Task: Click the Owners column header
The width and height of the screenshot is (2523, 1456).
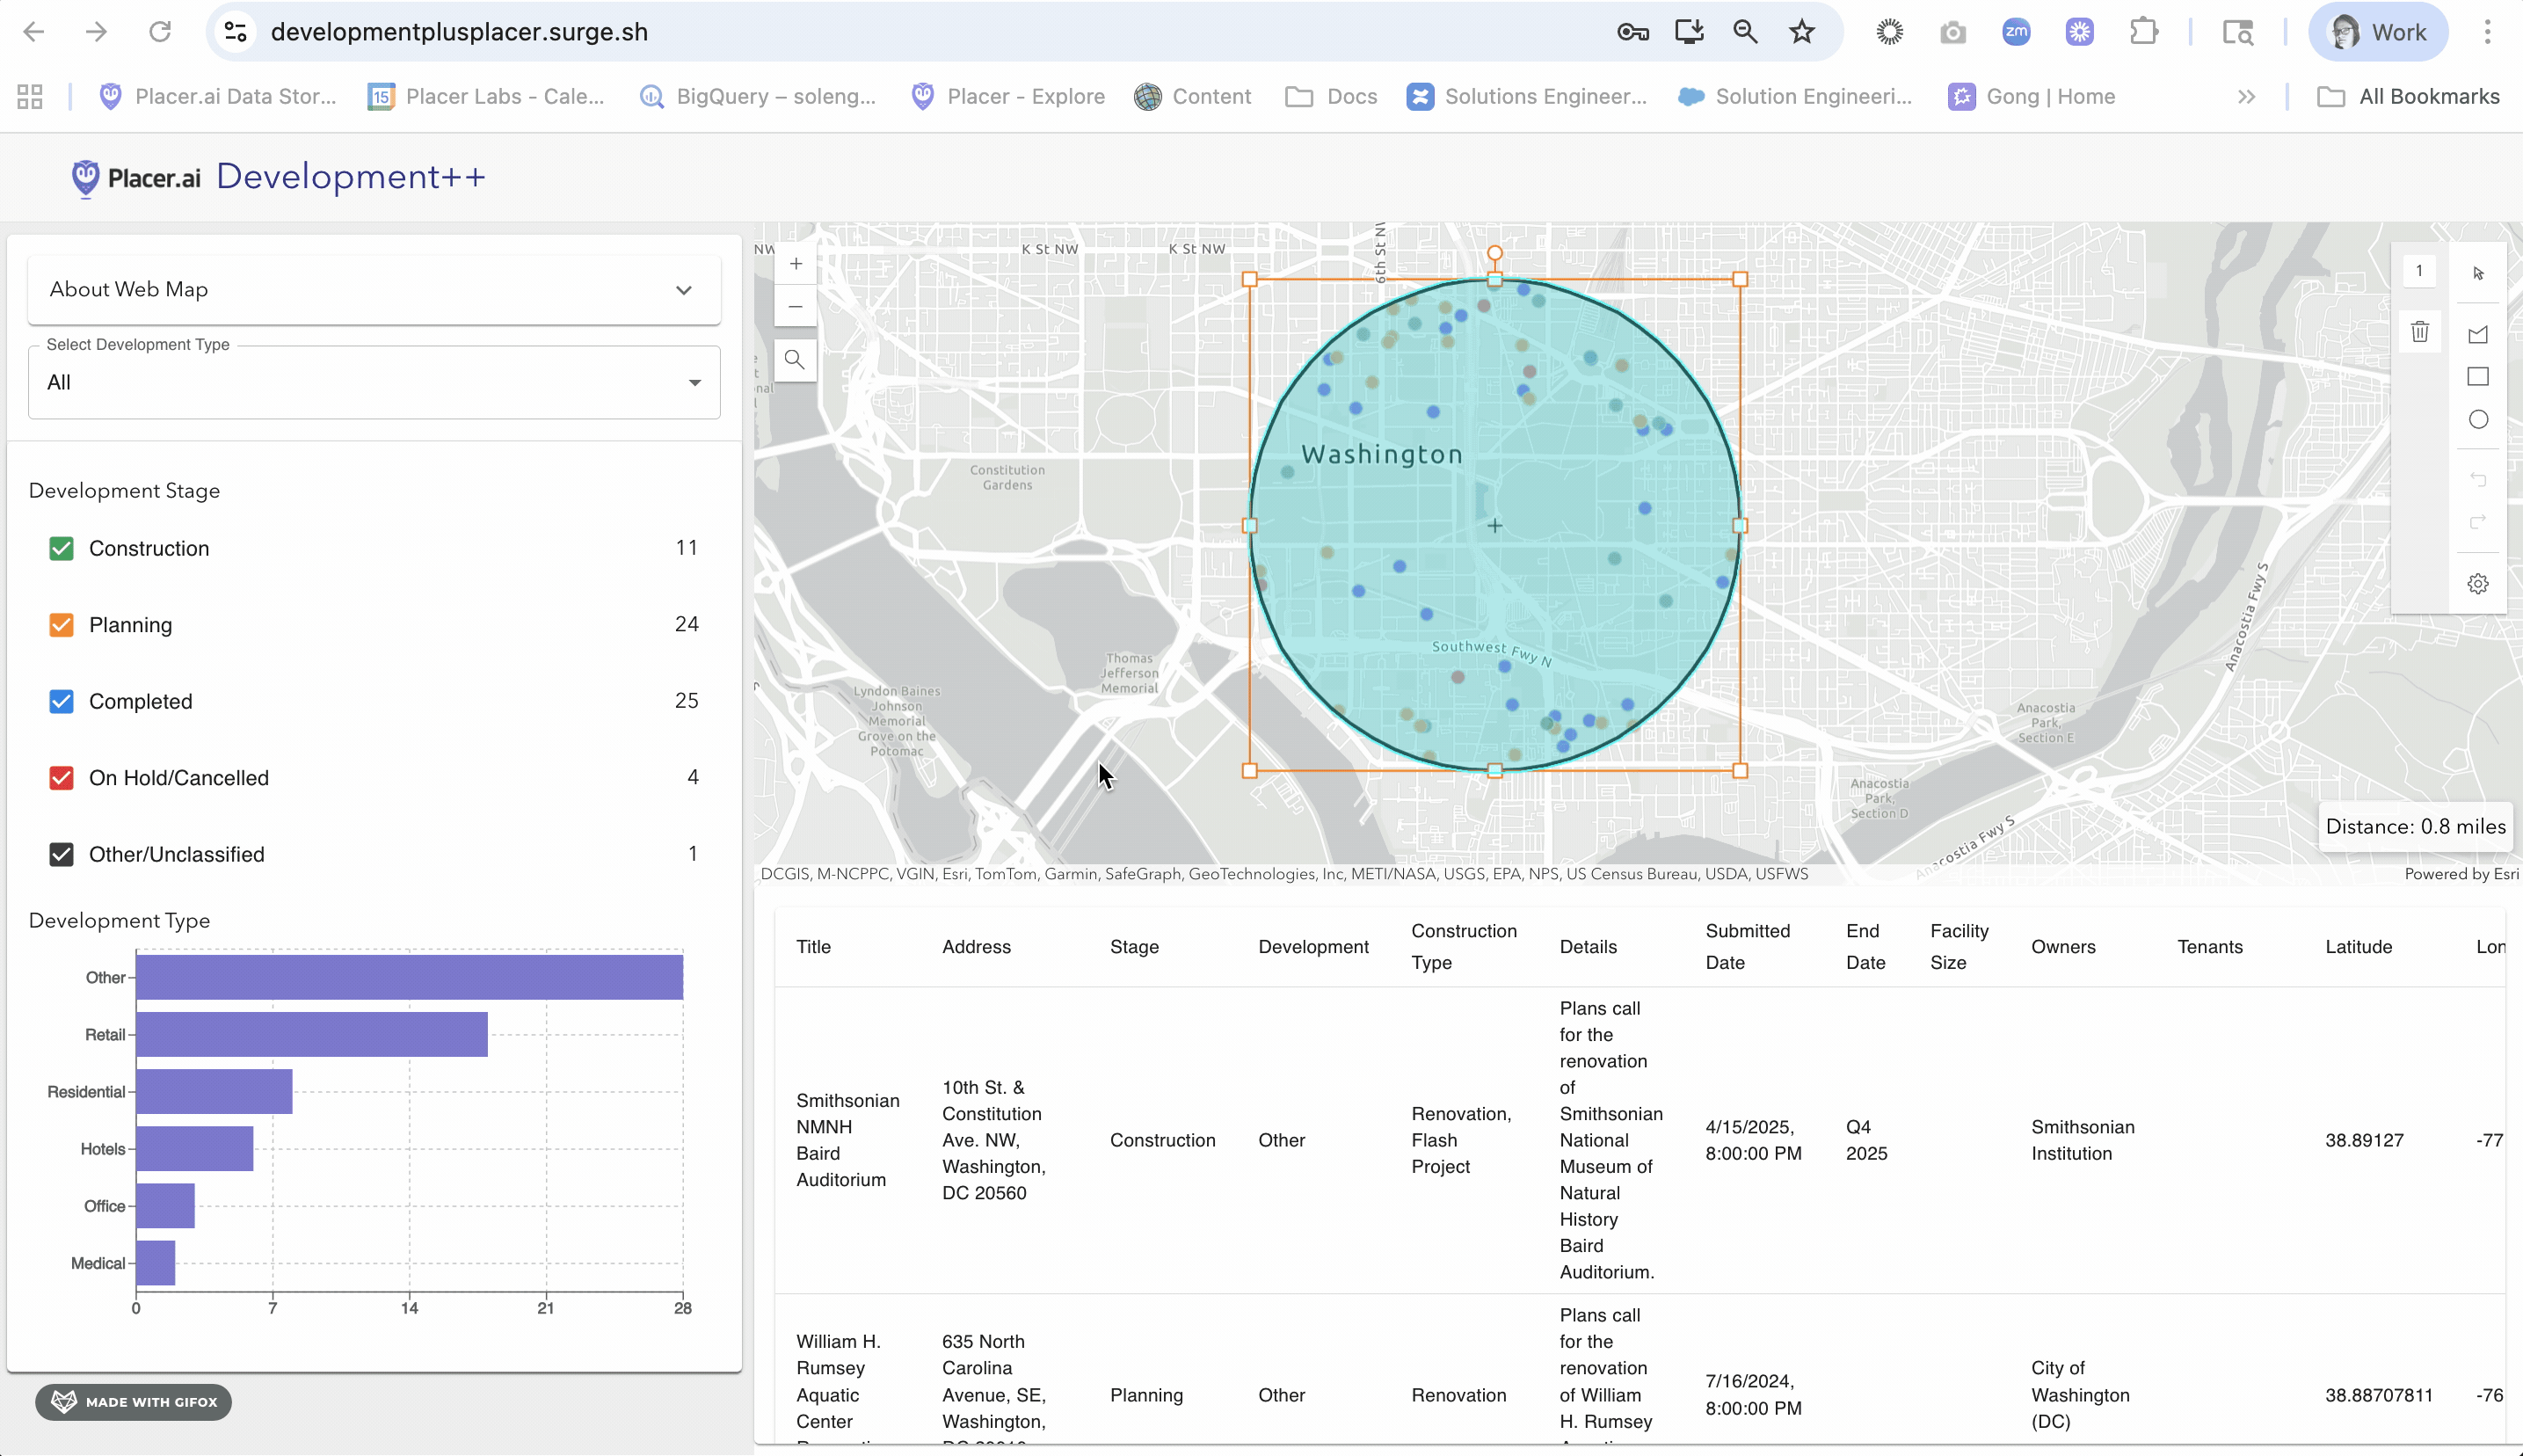Action: pyautogui.click(x=2063, y=947)
